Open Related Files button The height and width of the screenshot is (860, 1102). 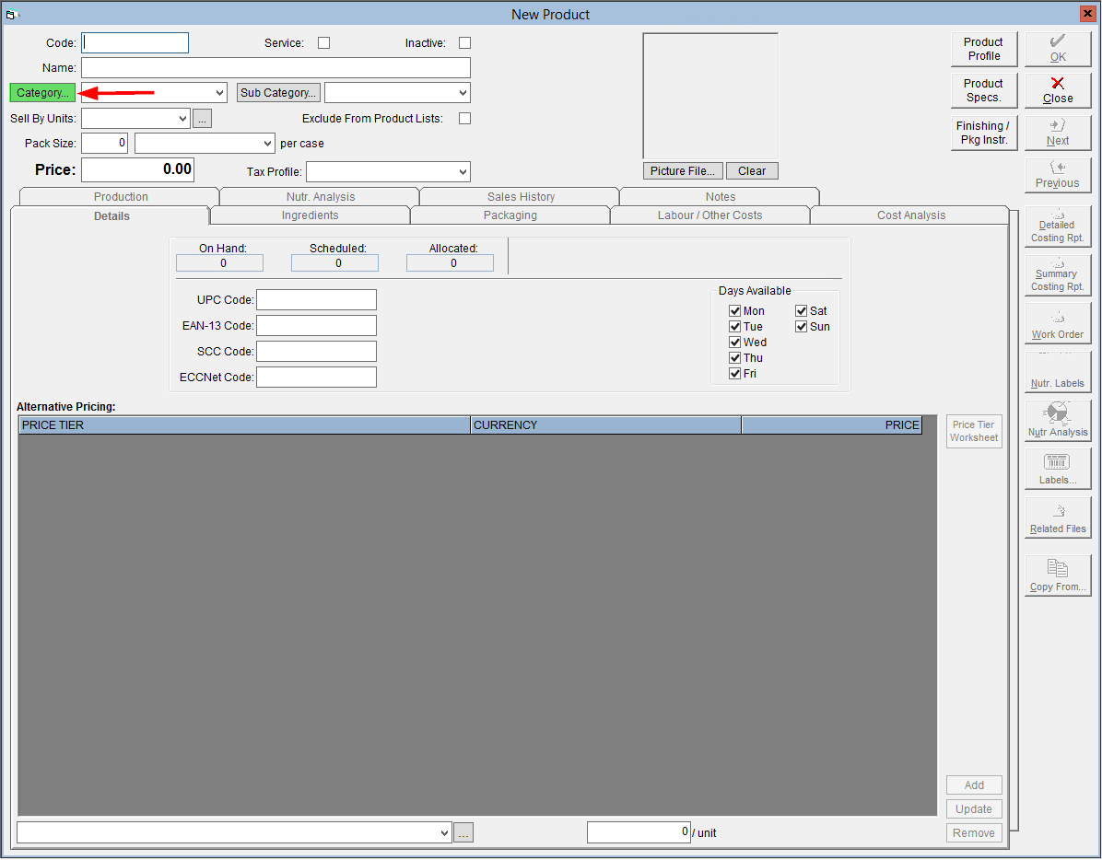pyautogui.click(x=1057, y=517)
